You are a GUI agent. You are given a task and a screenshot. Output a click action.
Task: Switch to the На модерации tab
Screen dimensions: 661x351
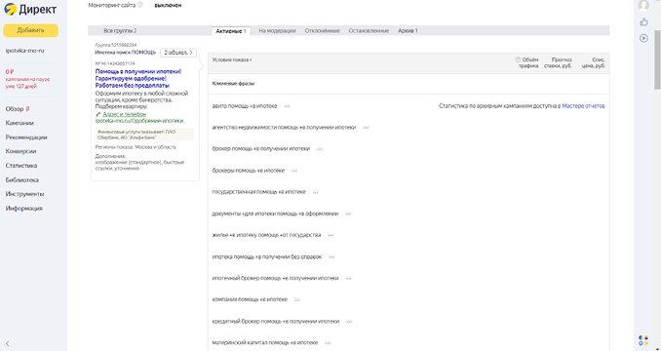[x=277, y=31]
